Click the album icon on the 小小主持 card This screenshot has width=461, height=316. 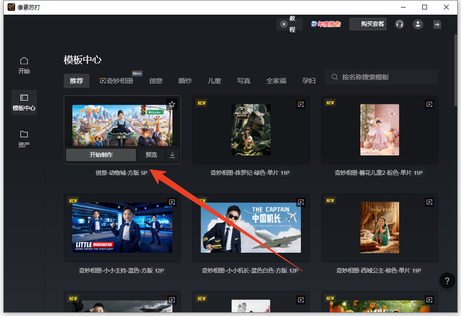point(172,202)
